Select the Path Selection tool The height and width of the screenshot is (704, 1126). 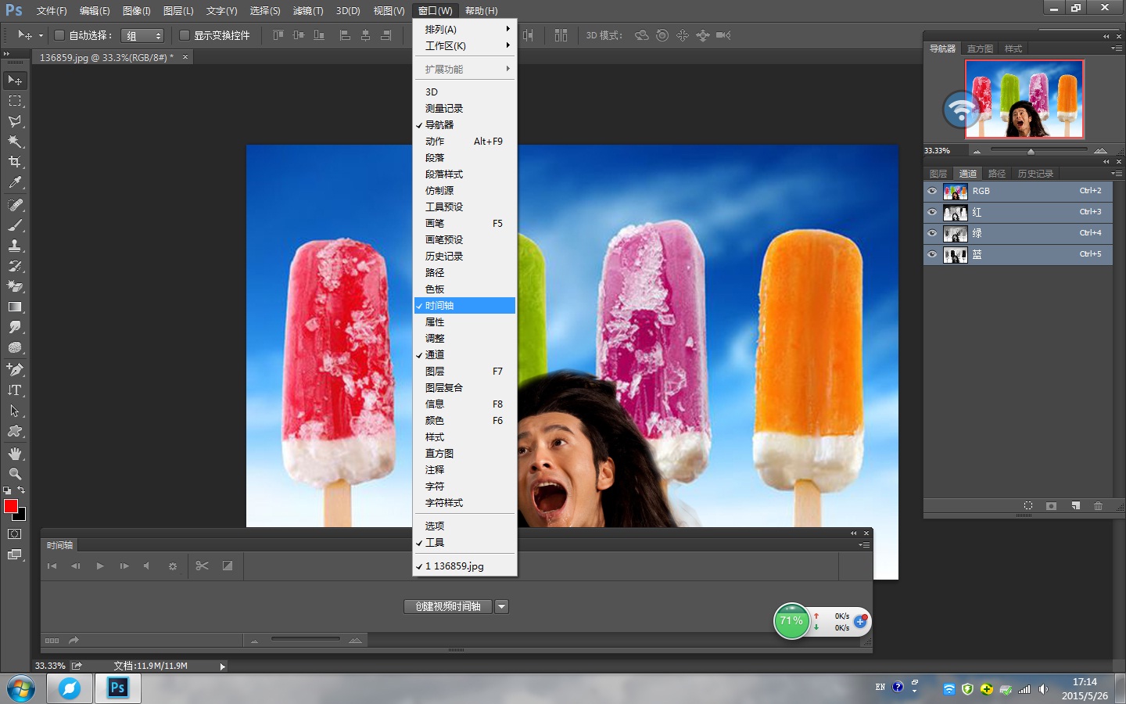[x=15, y=411]
